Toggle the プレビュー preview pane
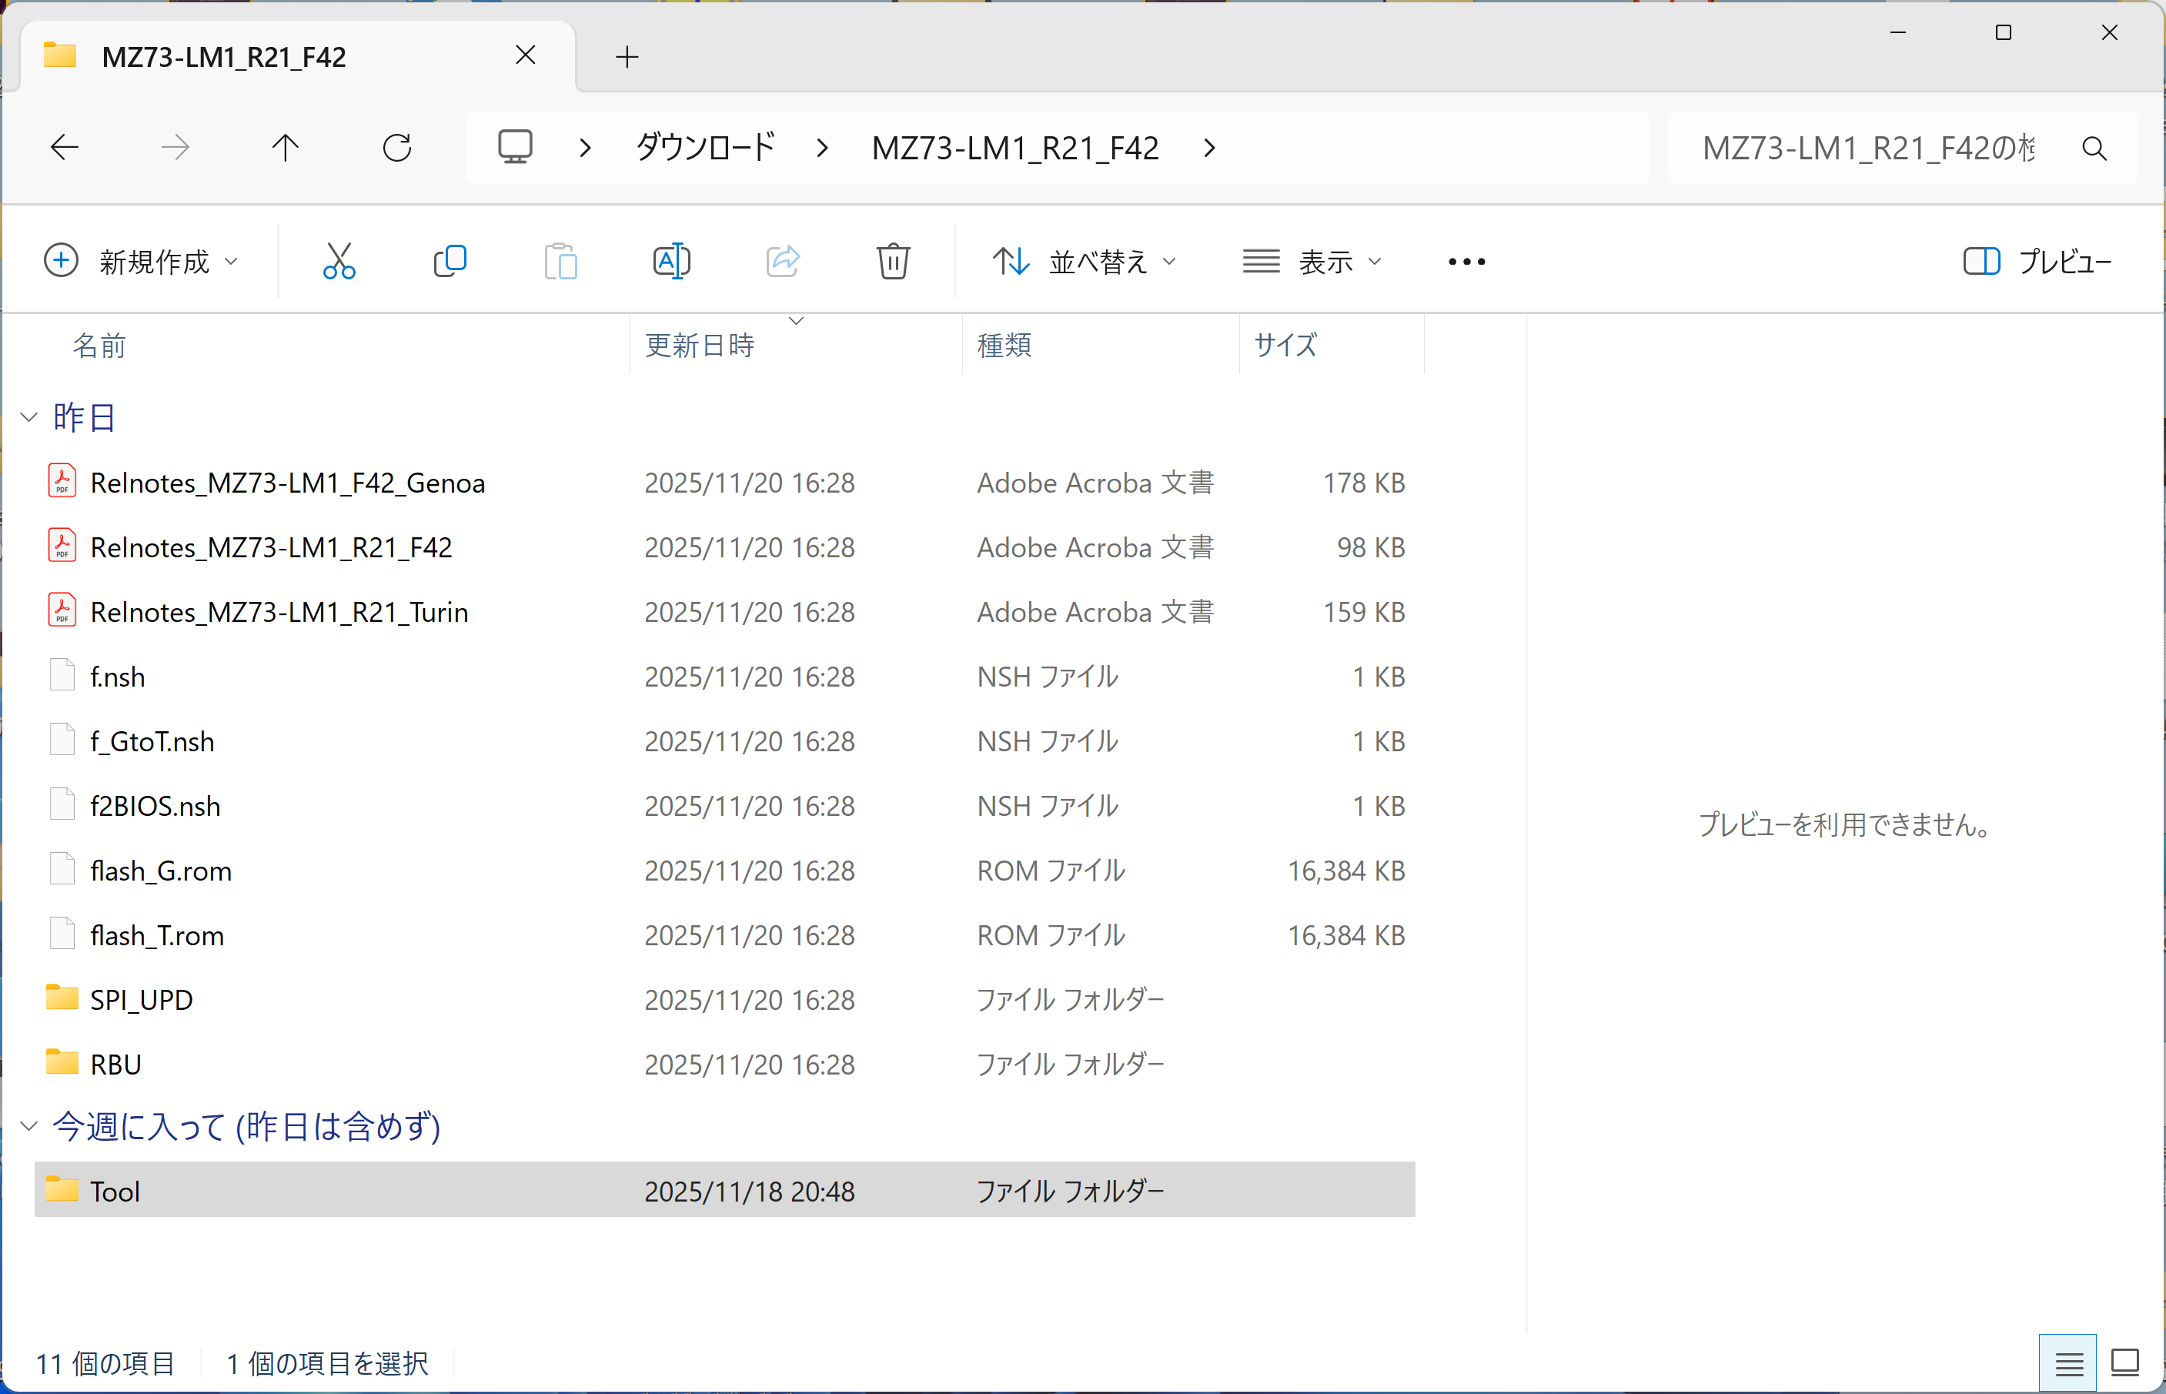Image resolution: width=2166 pixels, height=1394 pixels. pos(2037,262)
